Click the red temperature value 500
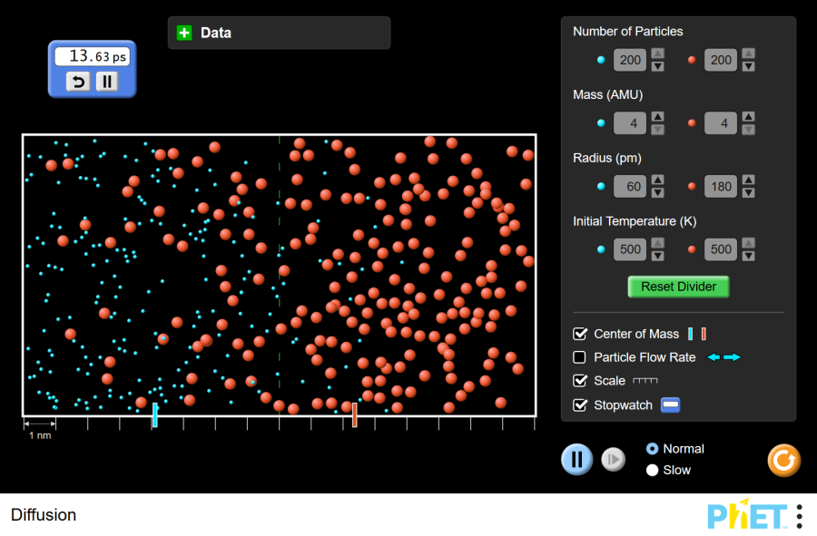This screenshot has width=817, height=536. pos(721,249)
